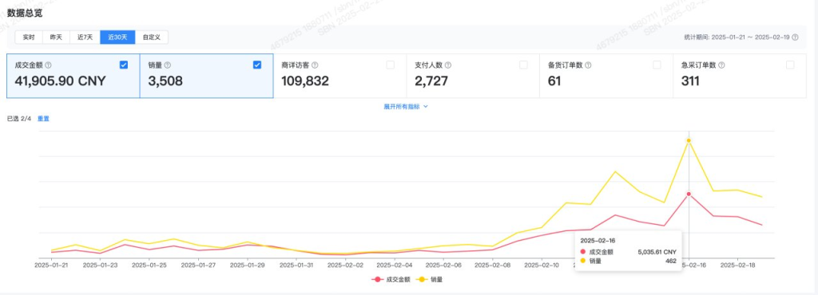Open help icon beside 商详访客
Viewport: 818px width, 295px height.
315,65
